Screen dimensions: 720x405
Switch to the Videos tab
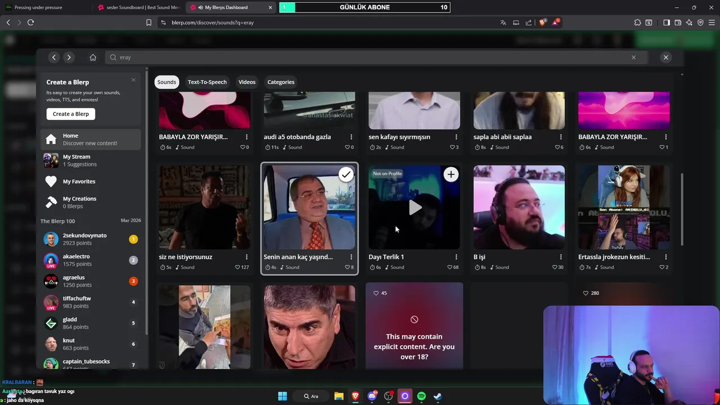click(247, 82)
